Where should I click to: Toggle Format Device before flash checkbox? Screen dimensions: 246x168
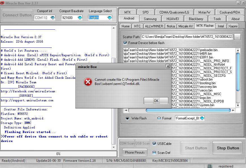pos(125,43)
